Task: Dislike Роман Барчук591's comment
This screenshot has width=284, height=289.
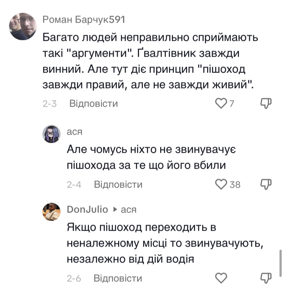Action: point(266,103)
